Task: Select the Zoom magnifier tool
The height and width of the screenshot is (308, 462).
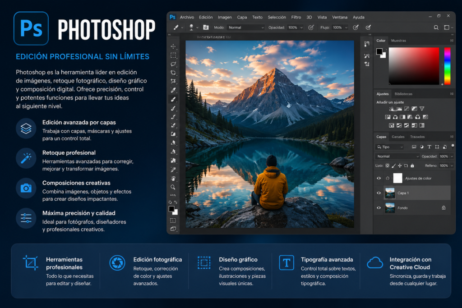Action: coord(173,187)
